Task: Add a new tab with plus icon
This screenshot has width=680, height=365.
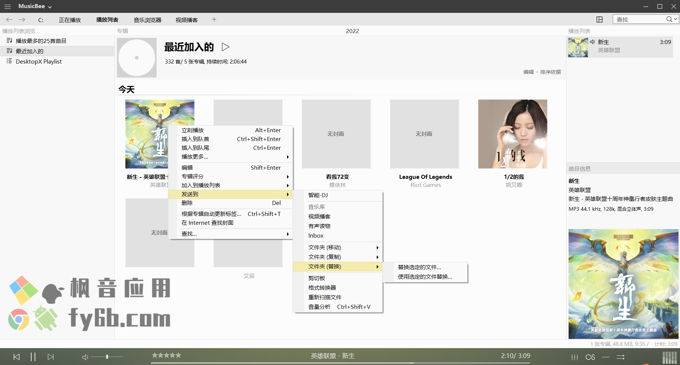Action: [x=214, y=19]
